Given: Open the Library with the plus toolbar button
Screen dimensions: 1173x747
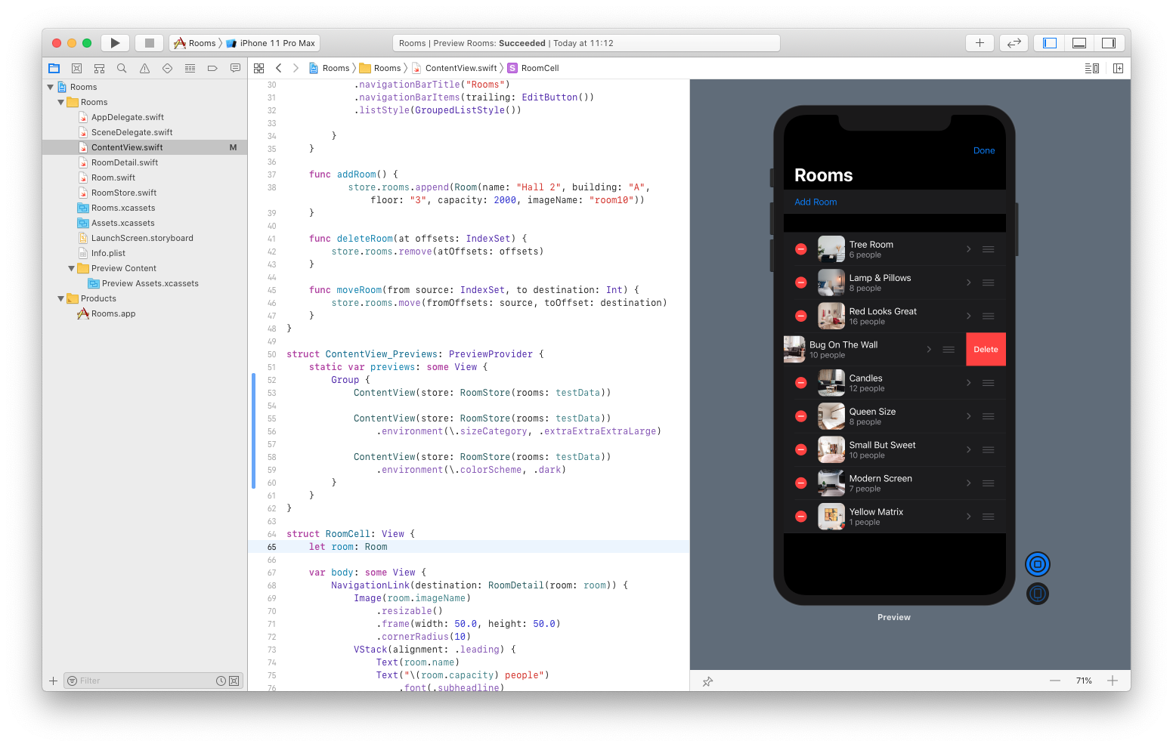Looking at the screenshot, I should (980, 42).
